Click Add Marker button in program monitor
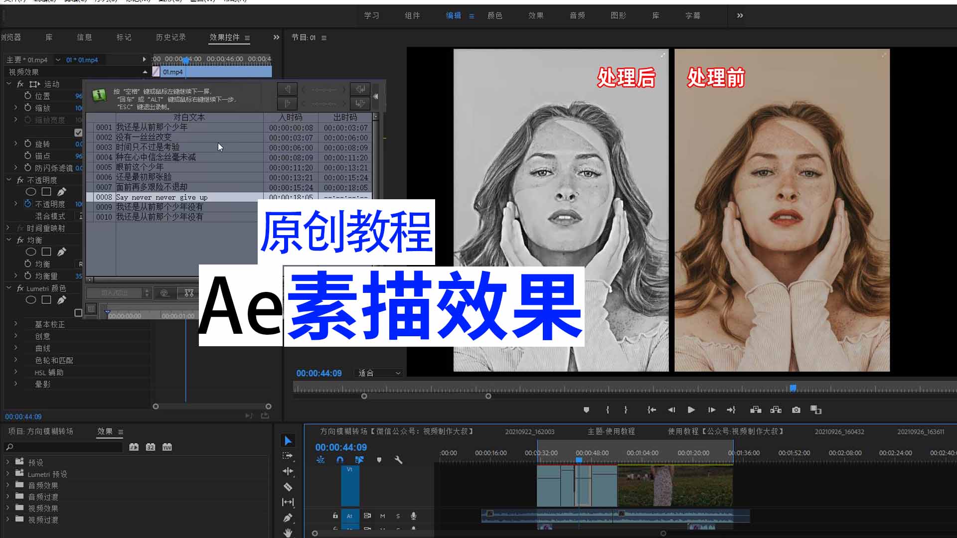This screenshot has height=538, width=957. click(586, 410)
